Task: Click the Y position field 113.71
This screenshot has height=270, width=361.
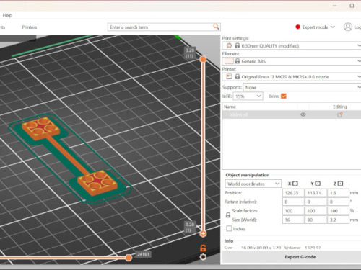Action: coord(316,193)
